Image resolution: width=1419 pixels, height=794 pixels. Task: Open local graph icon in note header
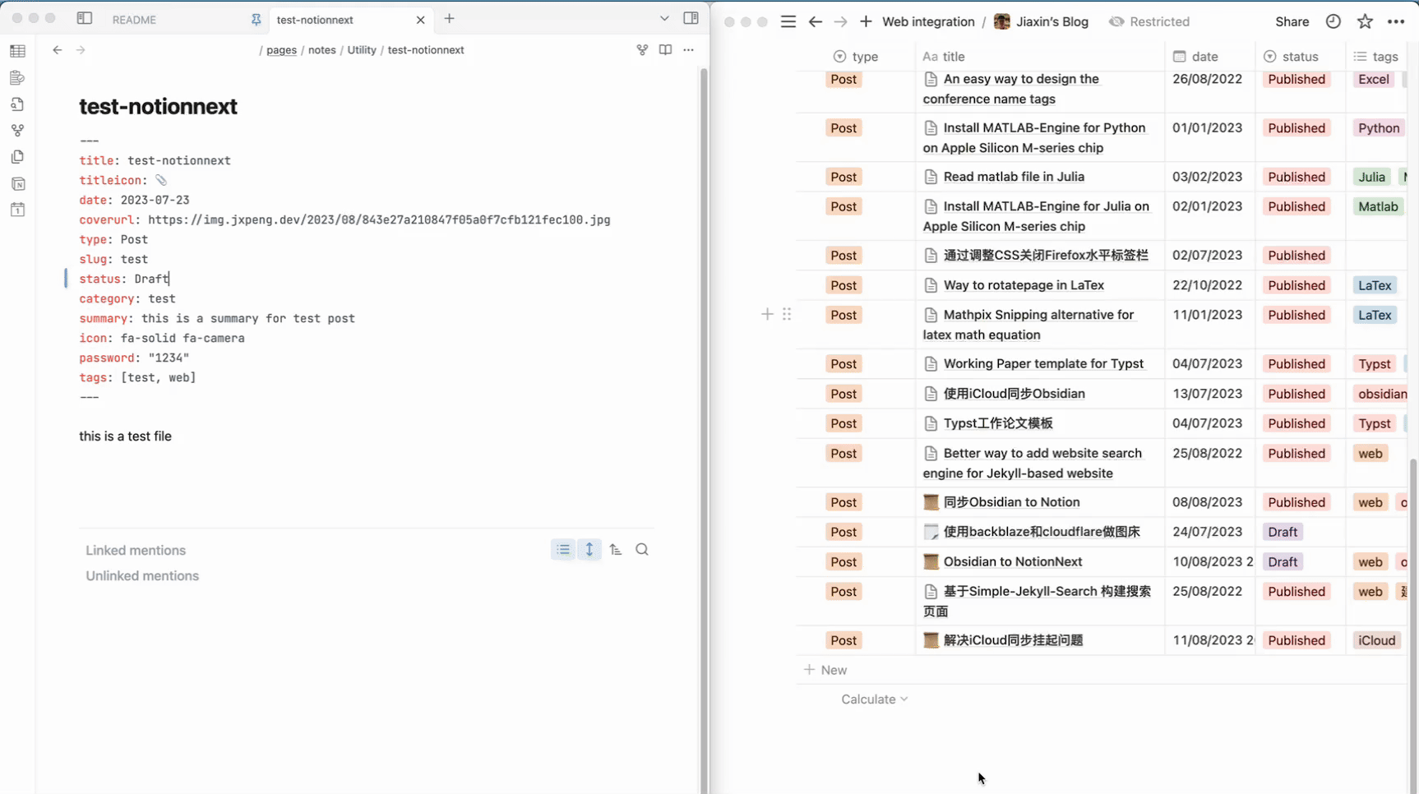click(x=642, y=50)
